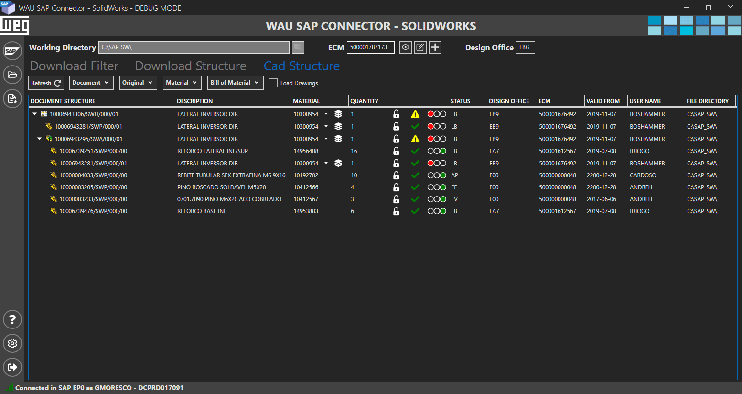Click lock icon on REFORCO BASE INF row
This screenshot has width=742, height=394.
396,211
